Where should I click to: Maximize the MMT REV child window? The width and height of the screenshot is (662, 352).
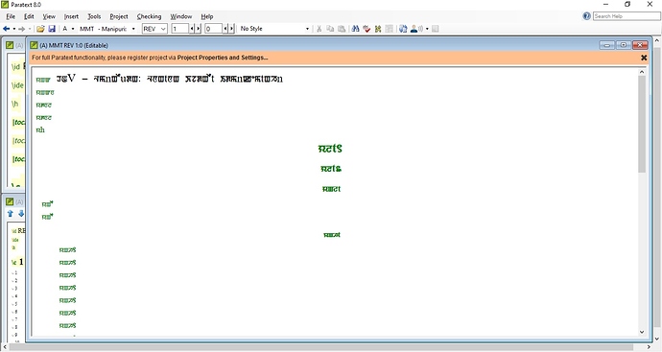pyautogui.click(x=624, y=45)
